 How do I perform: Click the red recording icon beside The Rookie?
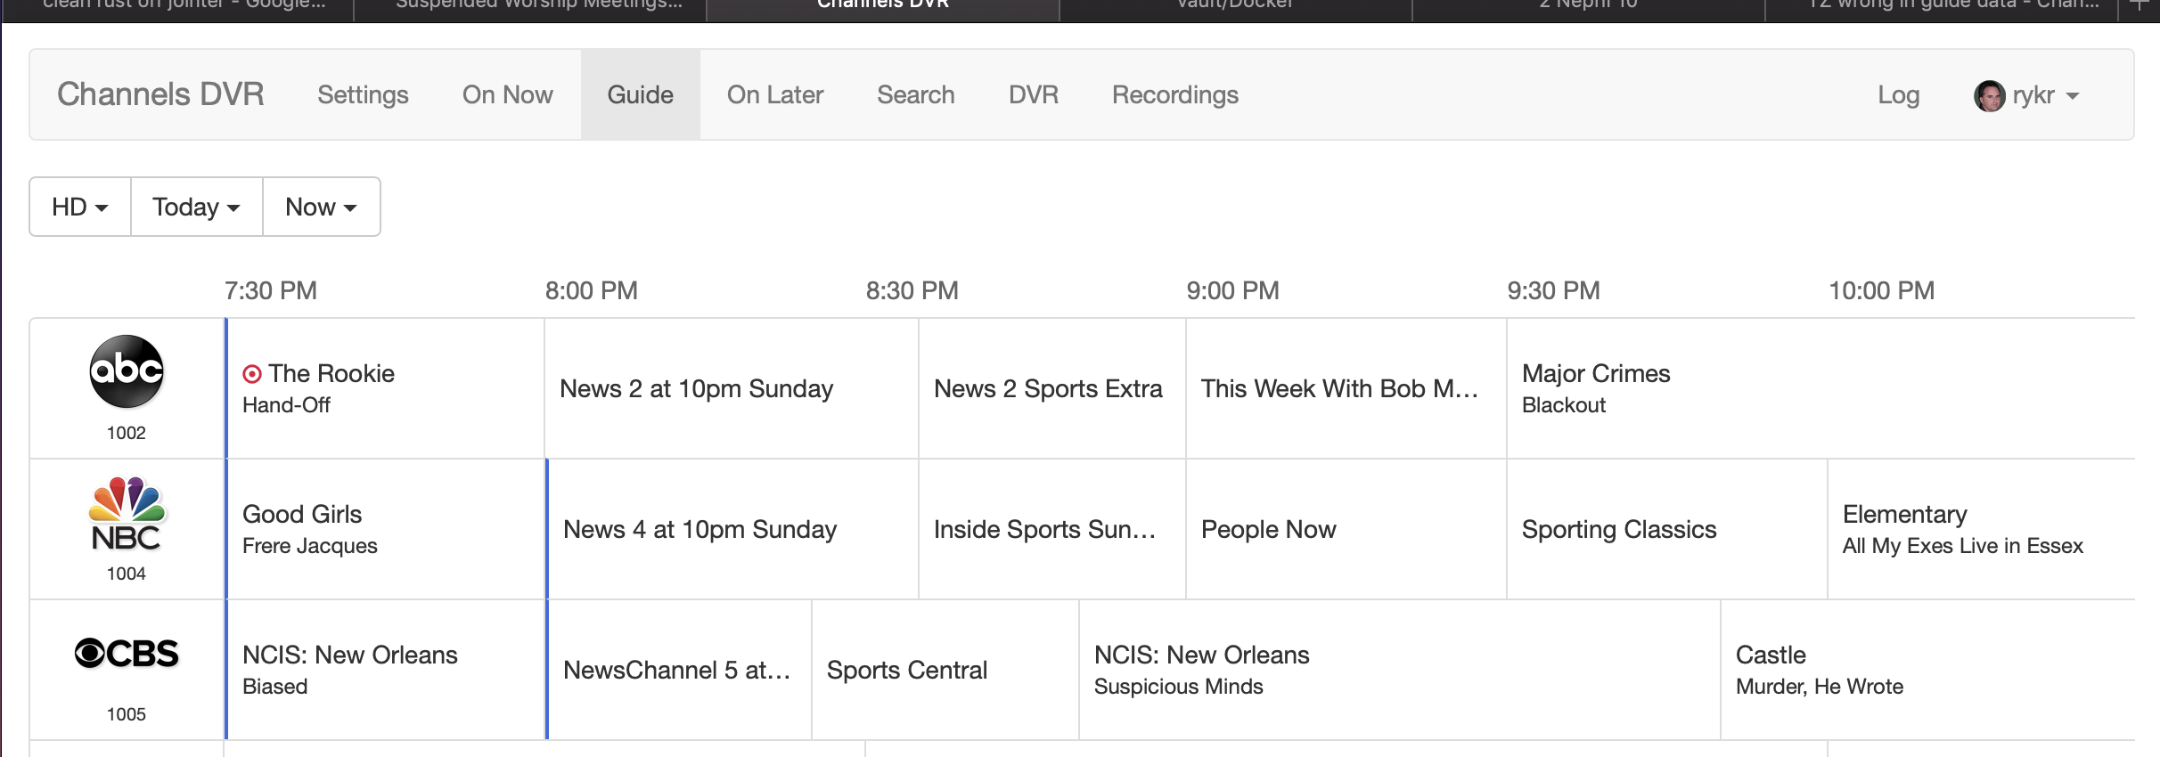tap(252, 374)
